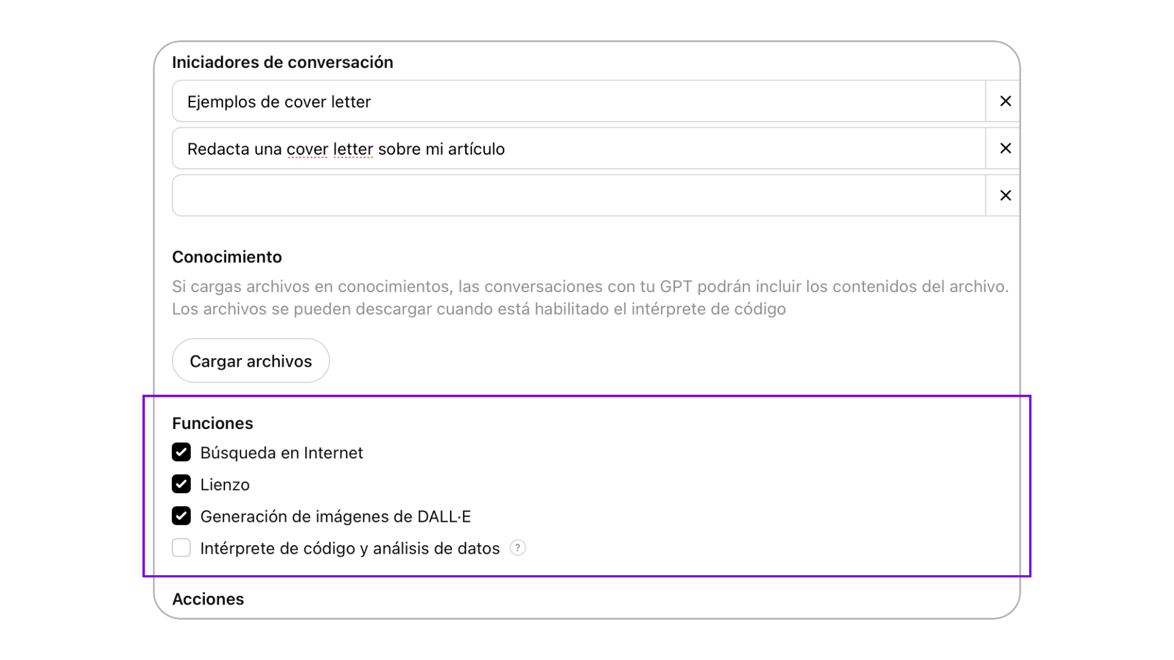1174x660 pixels.
Task: Focus the 'Redacta una cover letter' input
Action: click(x=578, y=148)
